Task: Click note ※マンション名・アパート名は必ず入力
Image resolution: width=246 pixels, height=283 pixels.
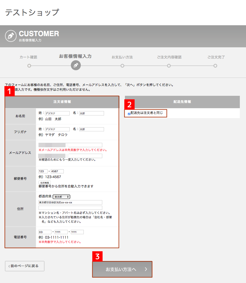Action: [74, 213]
